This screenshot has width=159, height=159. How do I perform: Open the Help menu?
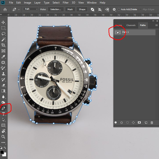pos(102,2)
